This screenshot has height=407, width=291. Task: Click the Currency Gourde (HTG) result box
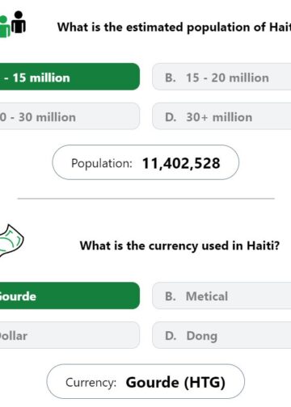(145, 381)
